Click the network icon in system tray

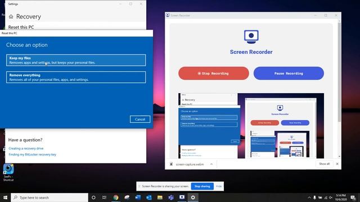(x=325, y=198)
